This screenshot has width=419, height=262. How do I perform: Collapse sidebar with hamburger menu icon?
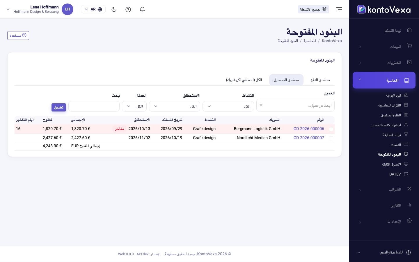339,9
